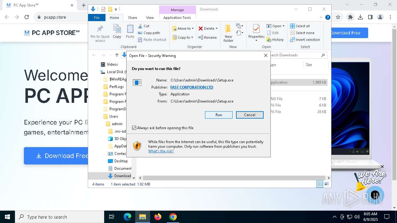Switch Explorer to Large icons view

[x=327, y=184]
